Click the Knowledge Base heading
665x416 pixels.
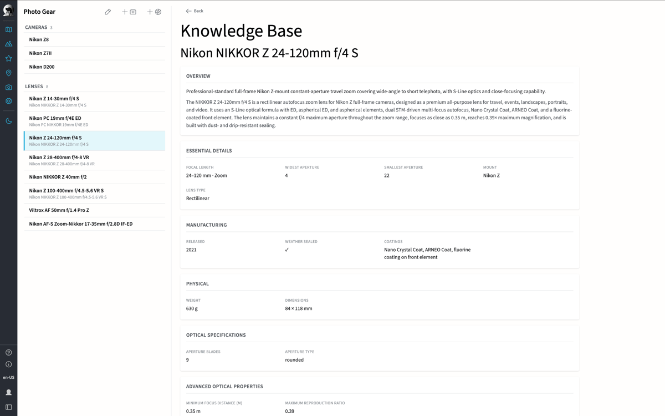coord(242,31)
